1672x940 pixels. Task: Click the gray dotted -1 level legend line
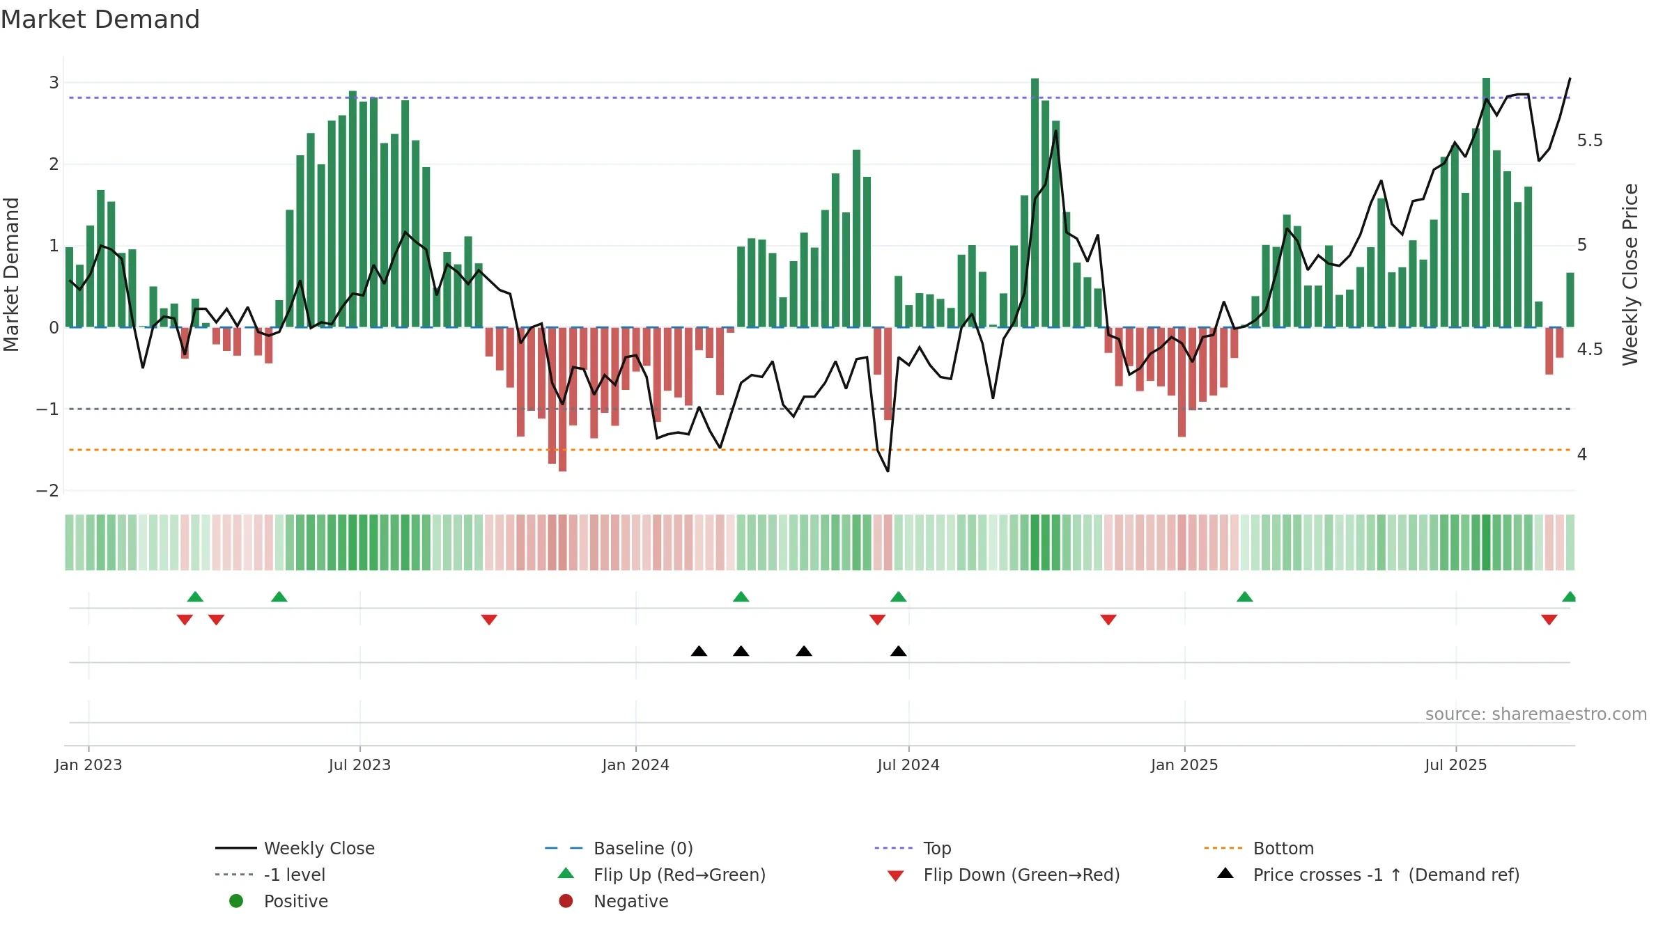click(235, 875)
